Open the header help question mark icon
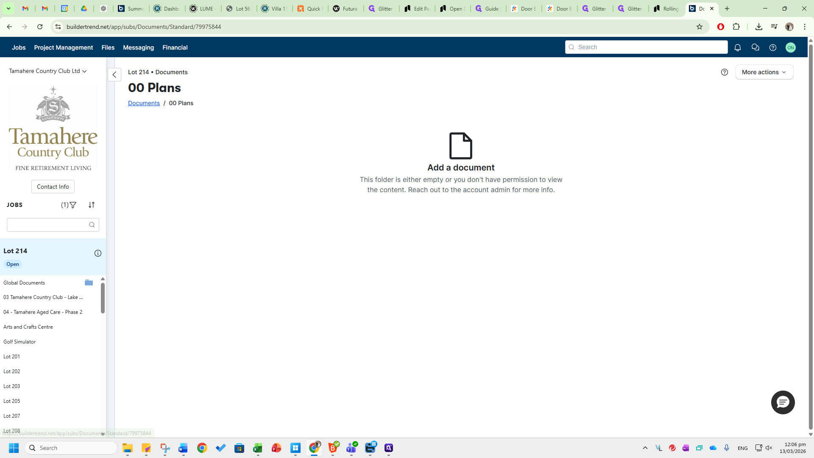 coord(773,47)
